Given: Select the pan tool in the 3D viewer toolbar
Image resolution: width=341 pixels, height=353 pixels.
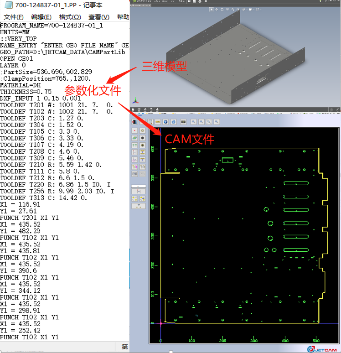Looking at the screenshot, I should [x=217, y=10].
